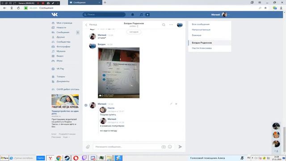Click the edit pencil on Матвей's message

[171, 104]
